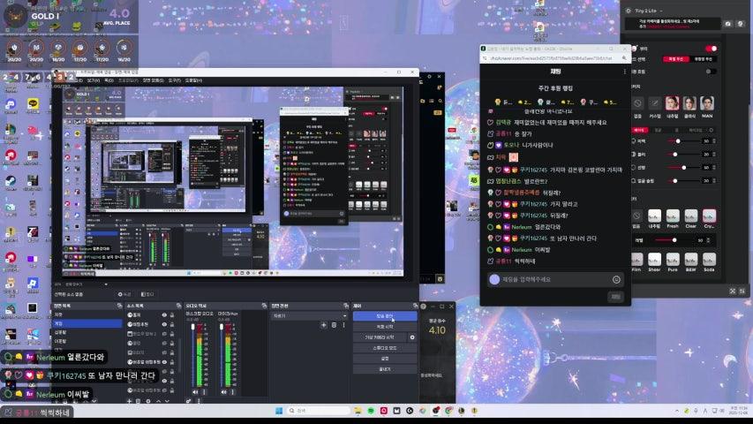Open File Explorer from the taskbar
Screen dimensions: 753x424
click(x=358, y=411)
